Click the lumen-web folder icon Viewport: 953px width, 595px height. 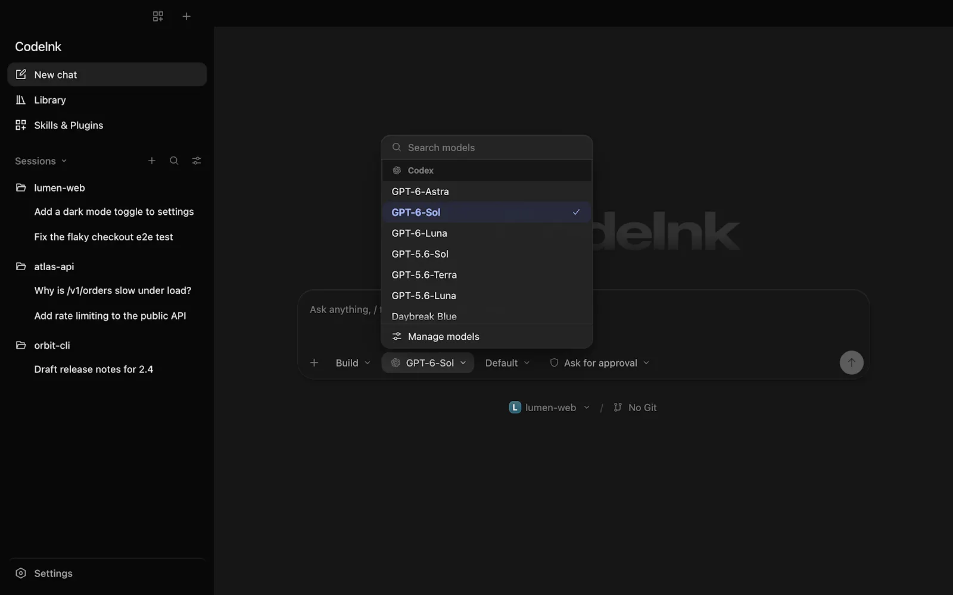(x=21, y=187)
